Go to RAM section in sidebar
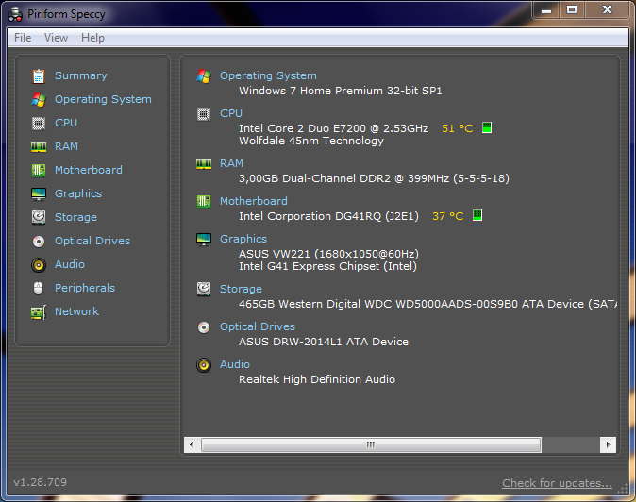 tap(66, 146)
